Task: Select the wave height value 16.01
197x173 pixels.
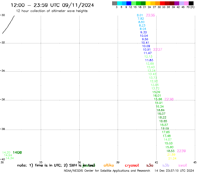Action: 157,96
